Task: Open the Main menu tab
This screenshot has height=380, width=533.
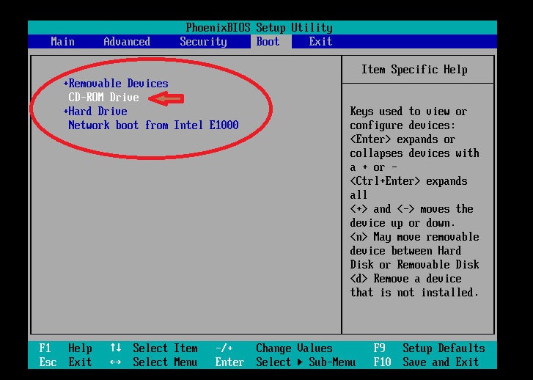Action: 62,42
